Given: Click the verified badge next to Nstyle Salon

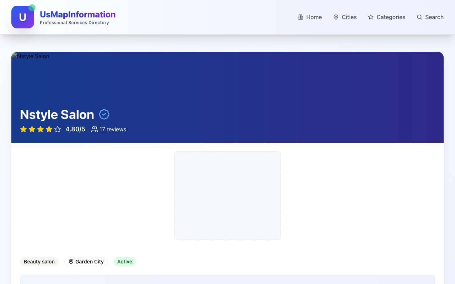Looking at the screenshot, I should [x=104, y=114].
